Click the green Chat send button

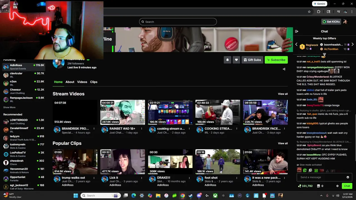tap(347, 186)
